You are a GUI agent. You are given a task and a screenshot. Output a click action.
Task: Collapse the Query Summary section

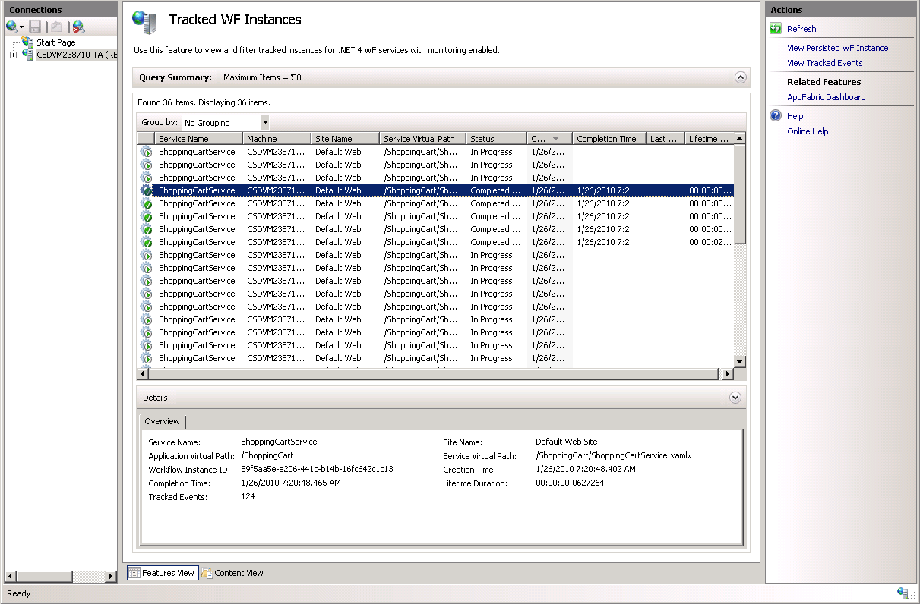(x=741, y=77)
